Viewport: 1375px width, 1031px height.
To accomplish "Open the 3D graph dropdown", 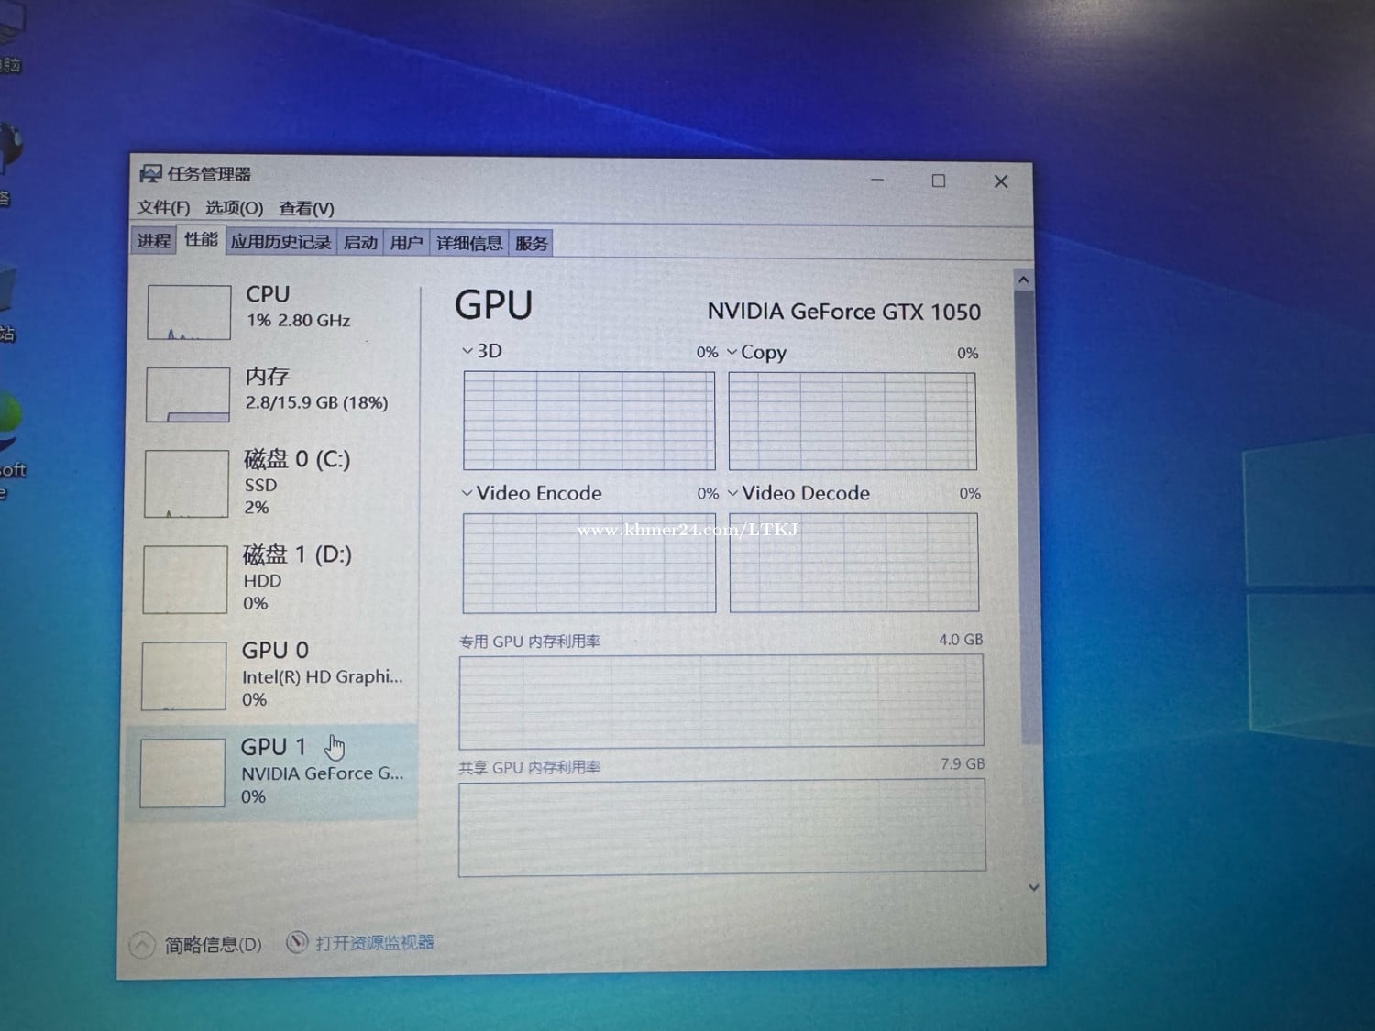I will pyautogui.click(x=467, y=351).
